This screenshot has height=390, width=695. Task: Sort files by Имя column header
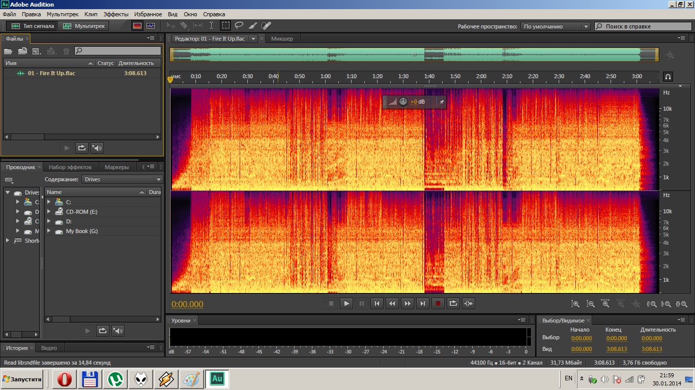[x=49, y=63]
